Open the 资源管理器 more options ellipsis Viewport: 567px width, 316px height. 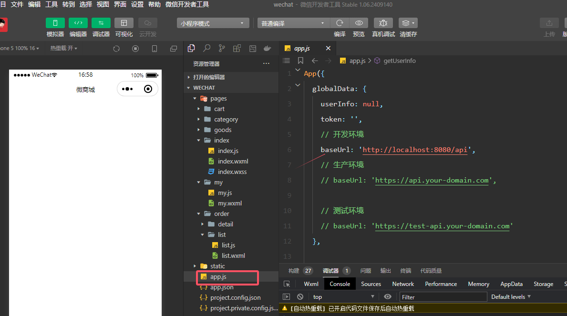point(266,64)
